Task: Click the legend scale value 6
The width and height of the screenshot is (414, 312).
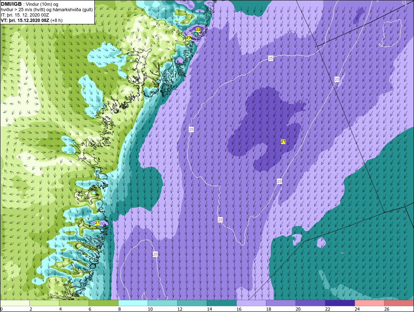Action: click(90, 309)
